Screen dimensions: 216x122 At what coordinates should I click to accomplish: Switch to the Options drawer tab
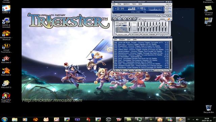[x=135, y=34]
